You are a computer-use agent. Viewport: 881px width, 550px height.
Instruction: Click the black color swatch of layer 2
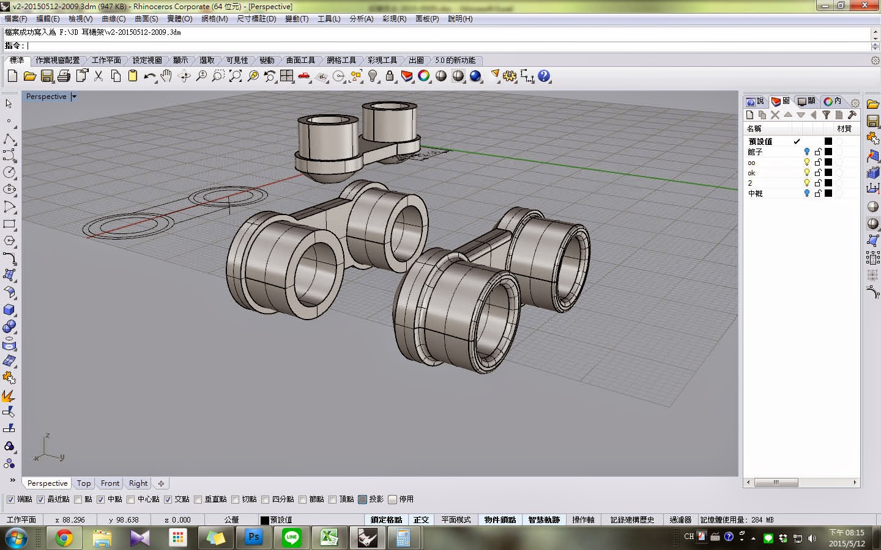click(828, 183)
